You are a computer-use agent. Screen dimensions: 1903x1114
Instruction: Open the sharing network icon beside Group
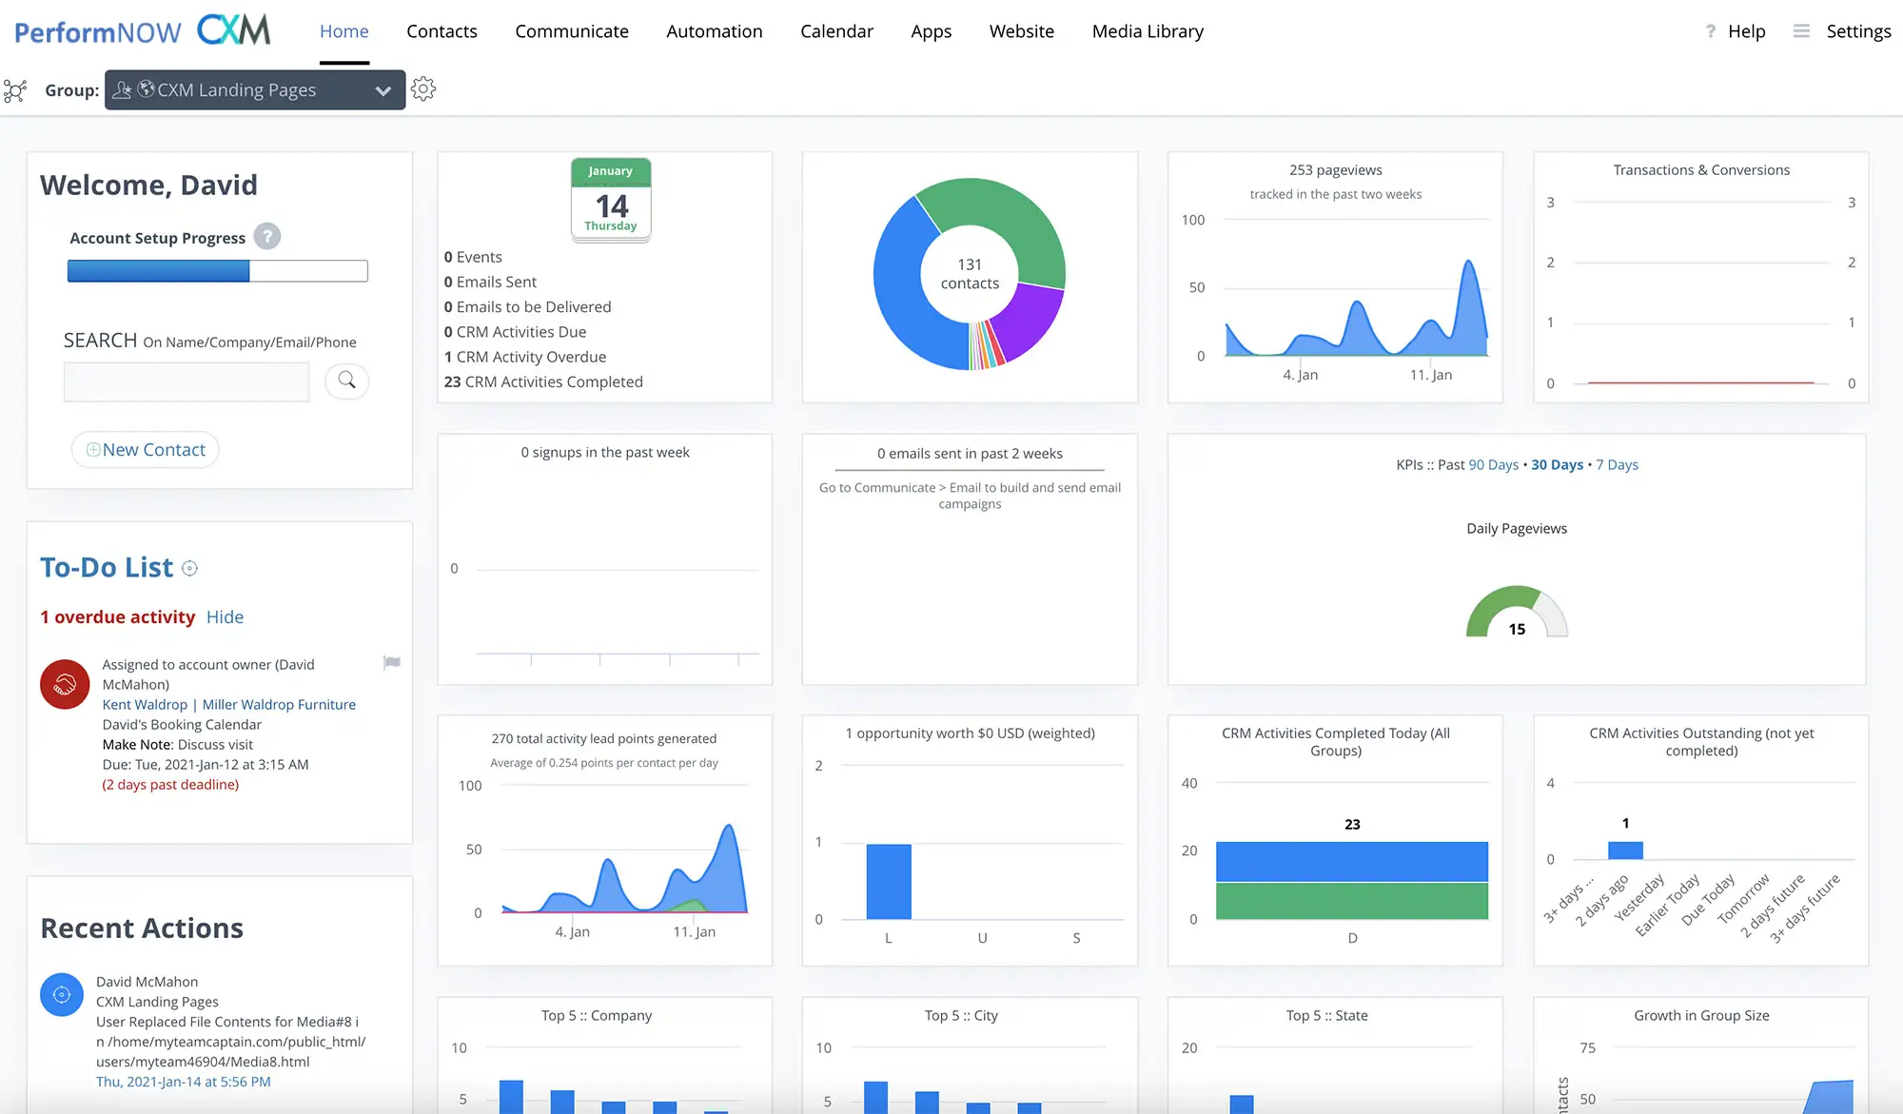click(16, 89)
